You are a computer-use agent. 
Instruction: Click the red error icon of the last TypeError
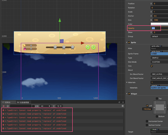(3, 129)
